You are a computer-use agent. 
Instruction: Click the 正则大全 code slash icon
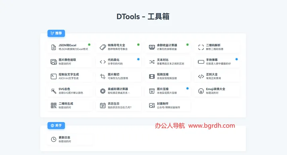[x=201, y=76]
